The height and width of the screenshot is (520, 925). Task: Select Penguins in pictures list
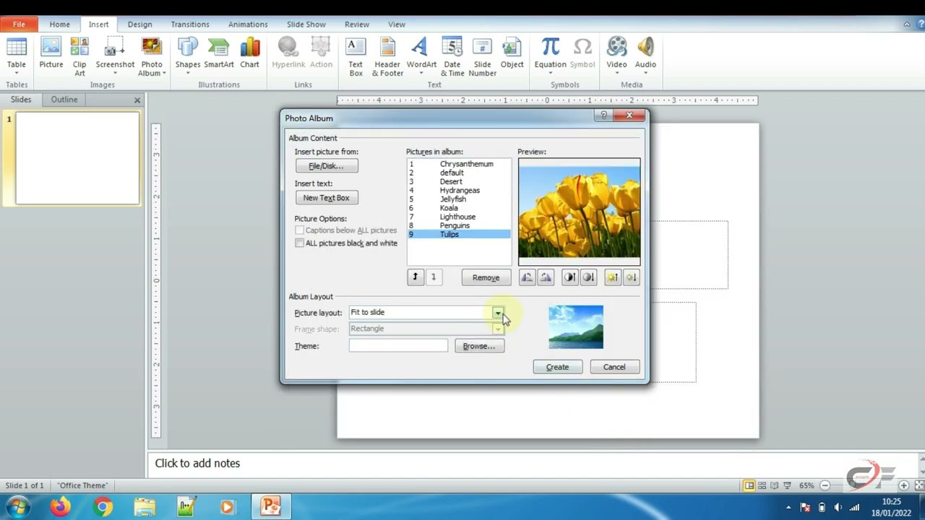coord(459,225)
